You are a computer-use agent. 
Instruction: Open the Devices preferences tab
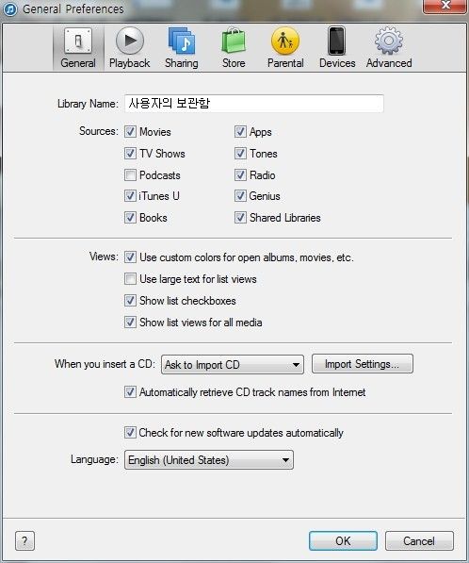337,47
